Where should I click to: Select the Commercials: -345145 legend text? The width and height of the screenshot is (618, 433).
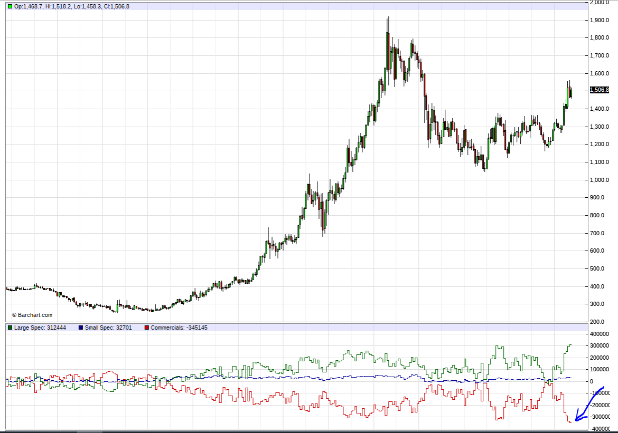pyautogui.click(x=179, y=328)
